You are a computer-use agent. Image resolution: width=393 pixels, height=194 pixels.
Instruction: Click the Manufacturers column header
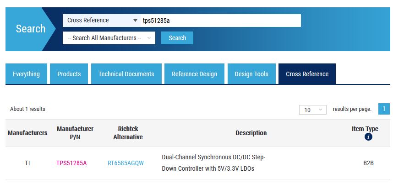pos(27,133)
